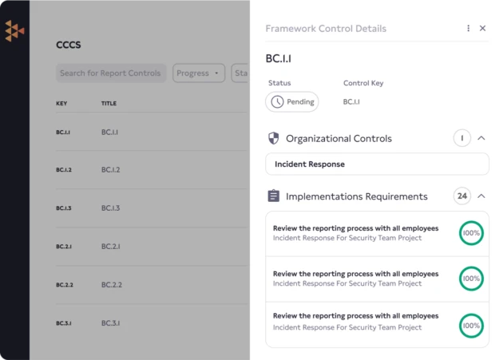Image resolution: width=503 pixels, height=360 pixels.
Task: Select the BC.2.1 row in the table
Action: pyautogui.click(x=110, y=247)
